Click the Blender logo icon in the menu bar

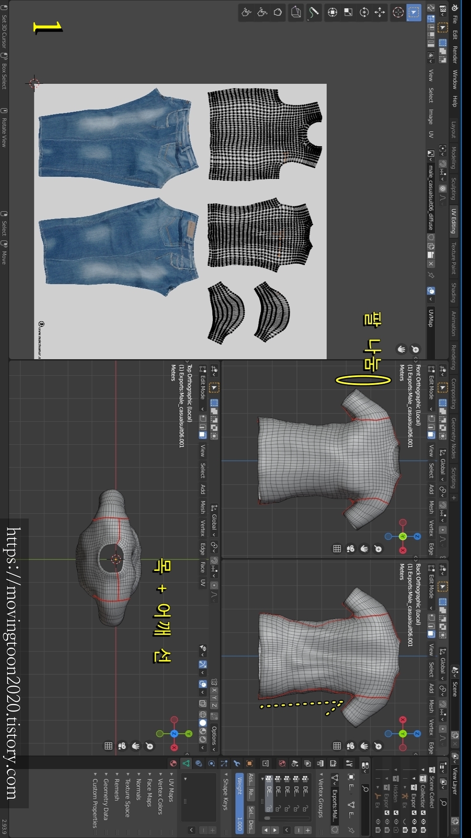[454, 7]
